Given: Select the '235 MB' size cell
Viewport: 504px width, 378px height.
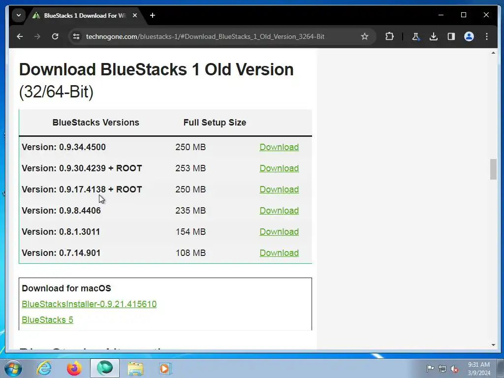Looking at the screenshot, I should [190, 211].
